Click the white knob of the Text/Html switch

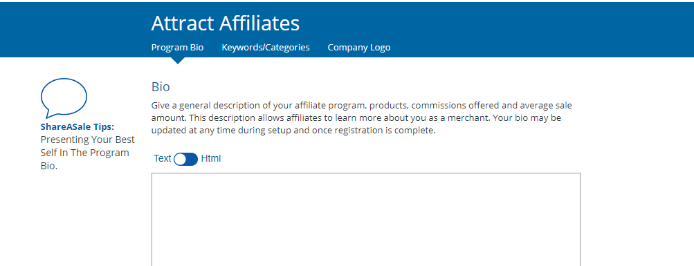pos(181,160)
